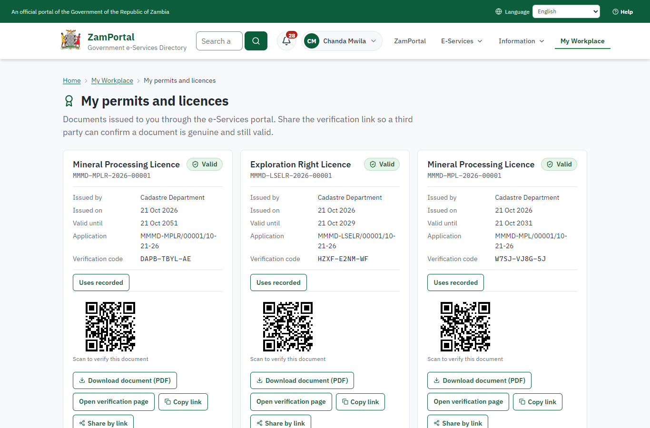
Task: Click the green search magnifier button
Action: pos(256,41)
